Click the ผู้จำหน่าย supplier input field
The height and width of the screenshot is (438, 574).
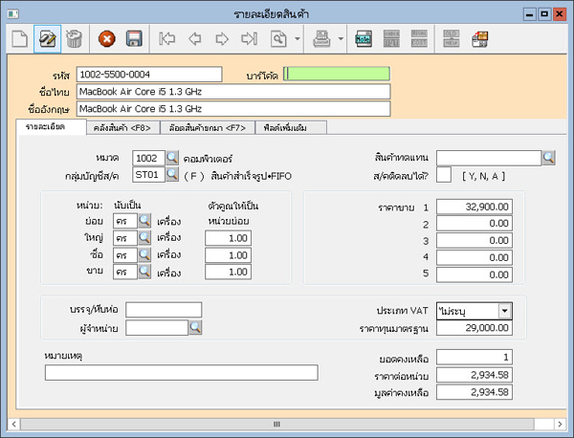pos(157,327)
